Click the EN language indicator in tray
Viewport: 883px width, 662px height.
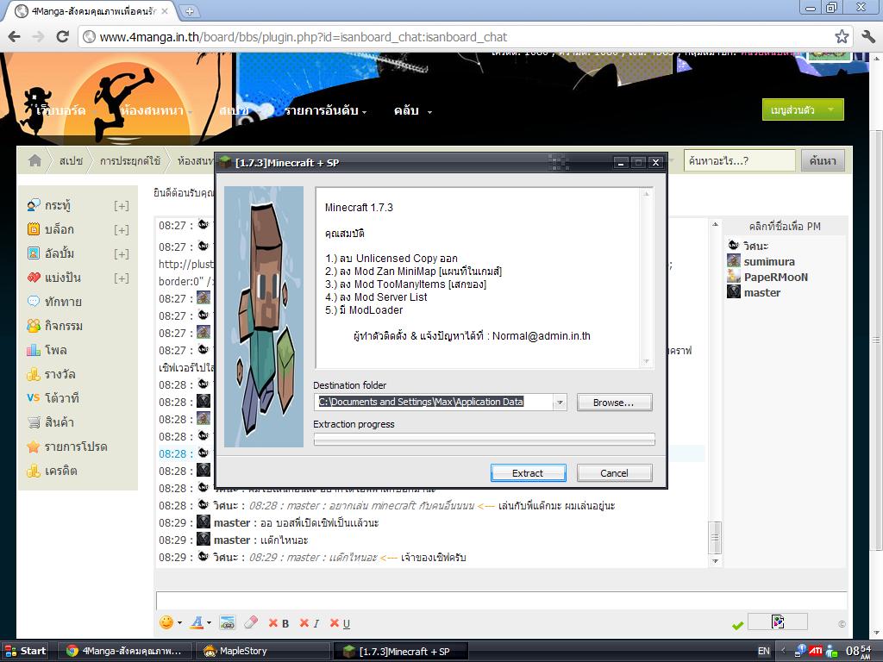764,651
